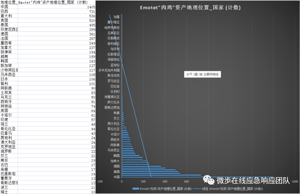Click the 多米尼加共和国 chart axis label
The image size is (300, 194).
click(x=109, y=70)
